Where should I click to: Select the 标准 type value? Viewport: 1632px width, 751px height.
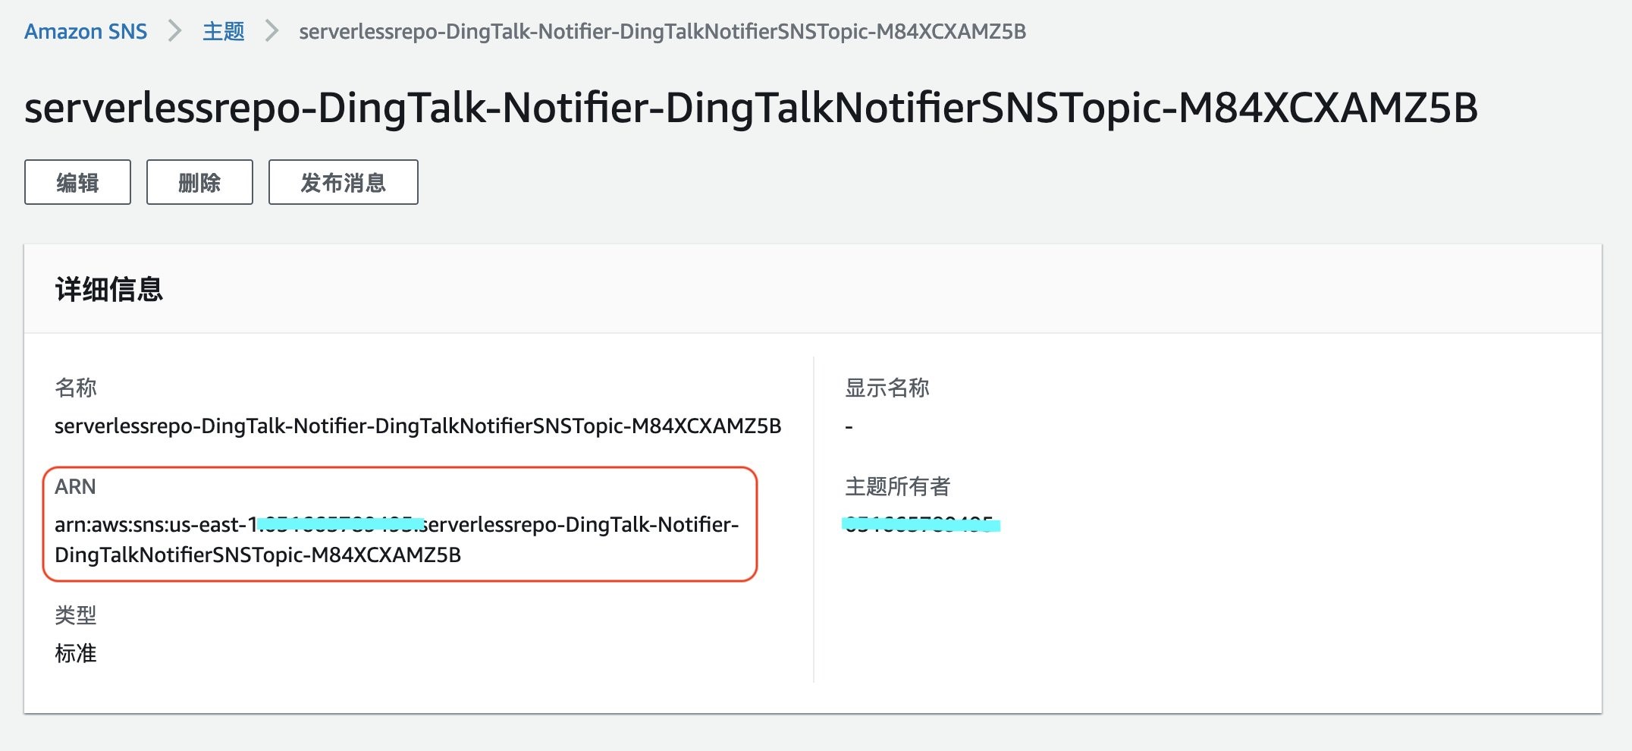(x=76, y=653)
